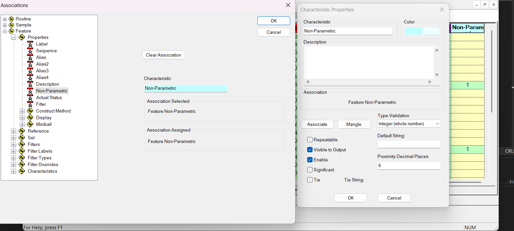Screen dimensions: 514x231
Task: Click the Filter Overrides icon
Action: click(22, 164)
